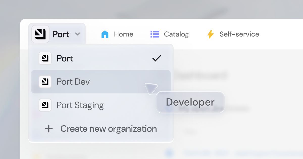This screenshot has width=303, height=159.
Task: Select the blue Home house icon
Action: (105, 34)
